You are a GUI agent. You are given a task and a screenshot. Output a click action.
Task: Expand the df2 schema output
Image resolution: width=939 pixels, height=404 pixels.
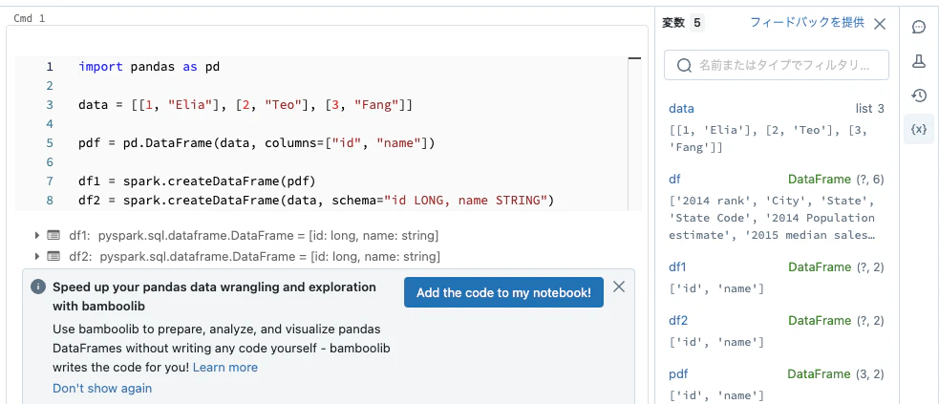(37, 256)
